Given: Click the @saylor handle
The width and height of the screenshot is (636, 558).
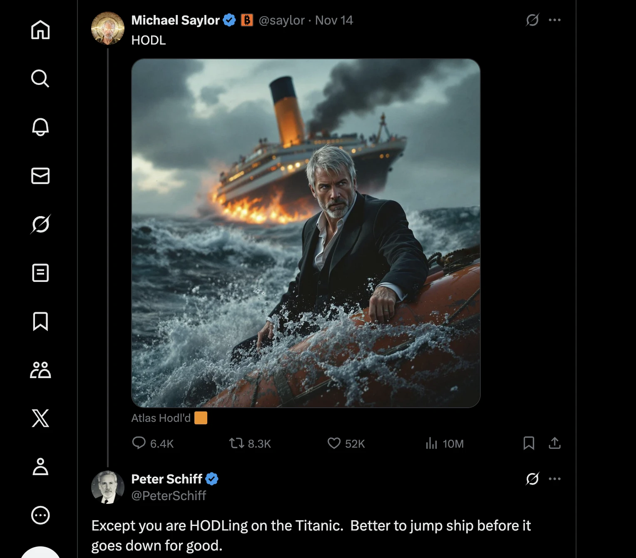Looking at the screenshot, I should pos(281,20).
